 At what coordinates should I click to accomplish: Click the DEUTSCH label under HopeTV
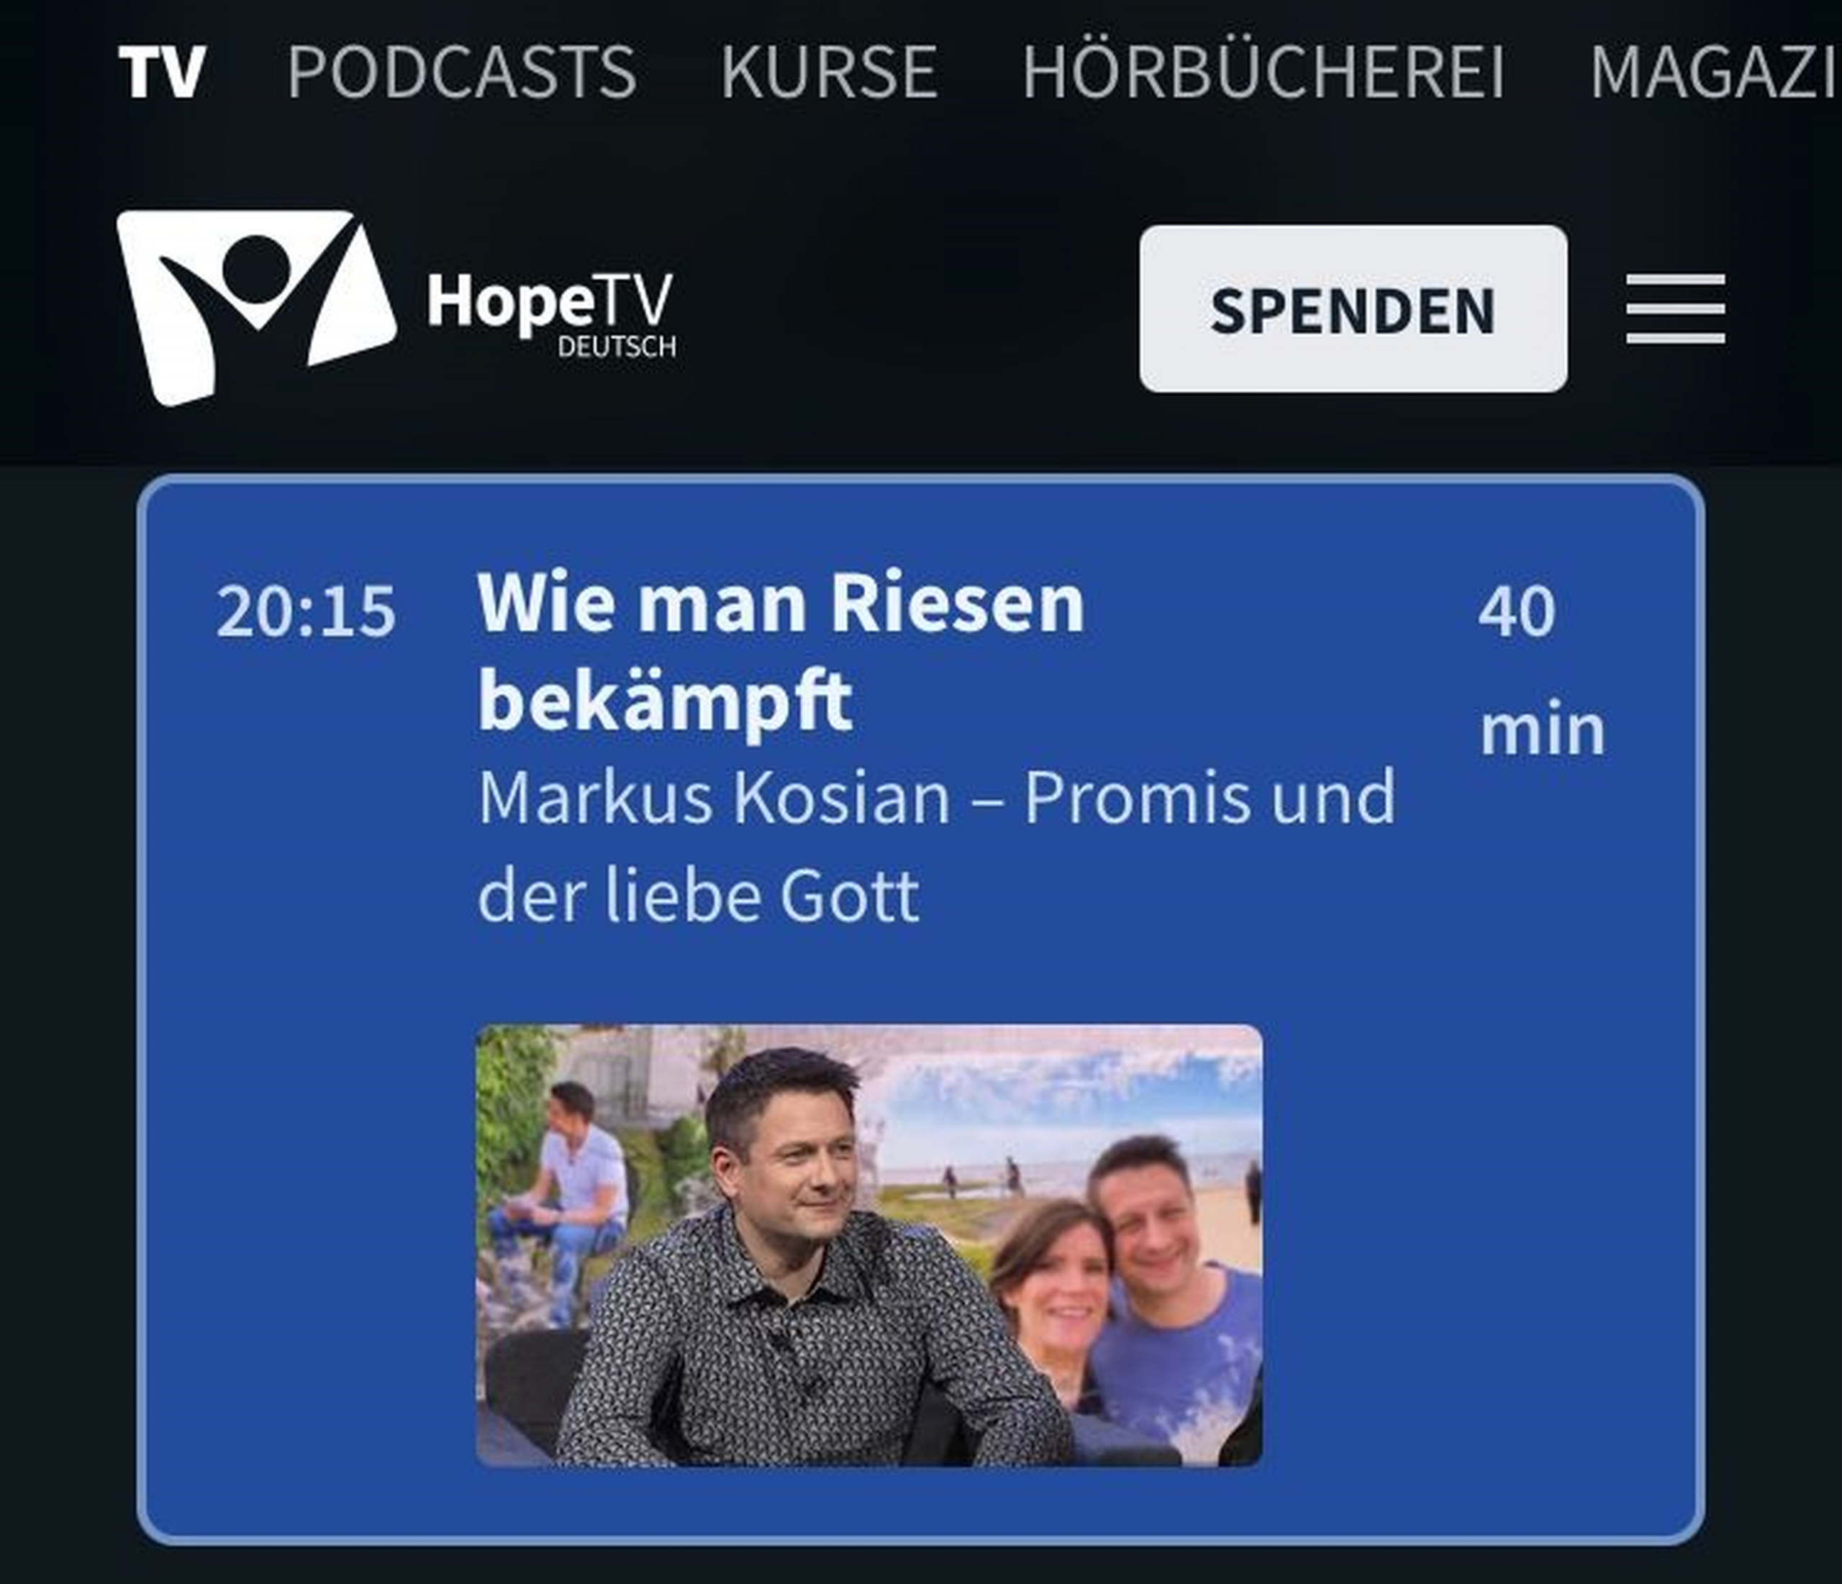coord(616,347)
